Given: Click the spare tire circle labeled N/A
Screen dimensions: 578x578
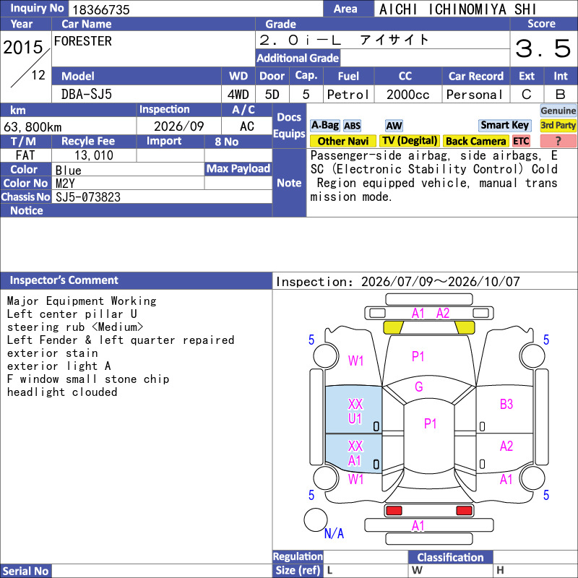Looking at the screenshot, I should tap(316, 519).
